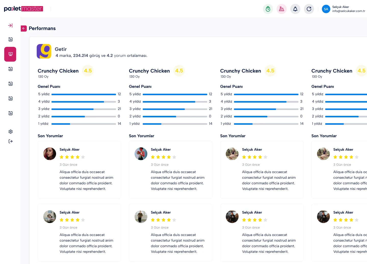Click '130 Oy' under the second Crunchy Chicken heading
Viewport: 367px width, 264px height.
[x=135, y=77]
